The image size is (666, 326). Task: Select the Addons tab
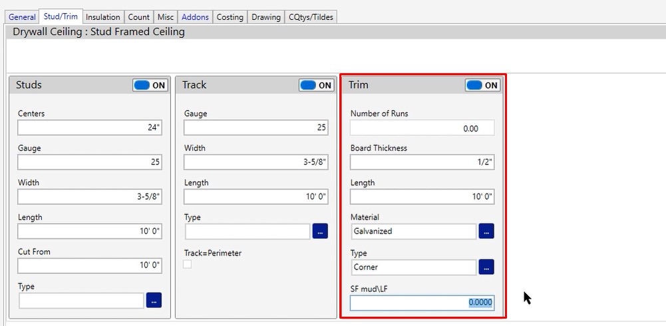pyautogui.click(x=195, y=17)
